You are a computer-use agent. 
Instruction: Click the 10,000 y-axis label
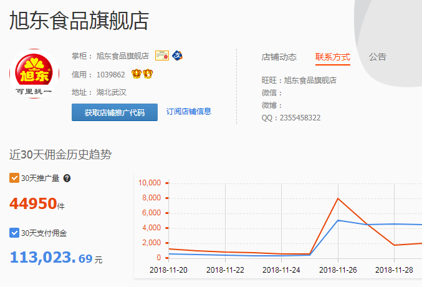tap(150, 183)
